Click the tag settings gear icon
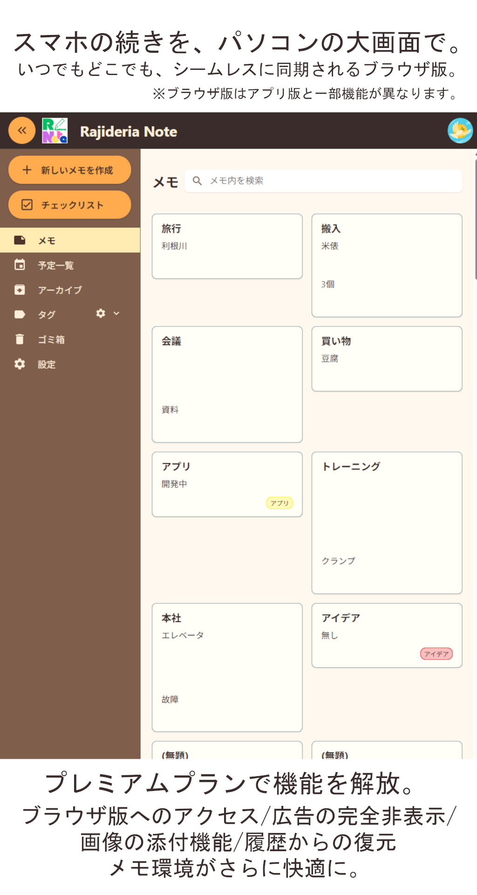This screenshot has height=895, width=477. pyautogui.click(x=101, y=314)
